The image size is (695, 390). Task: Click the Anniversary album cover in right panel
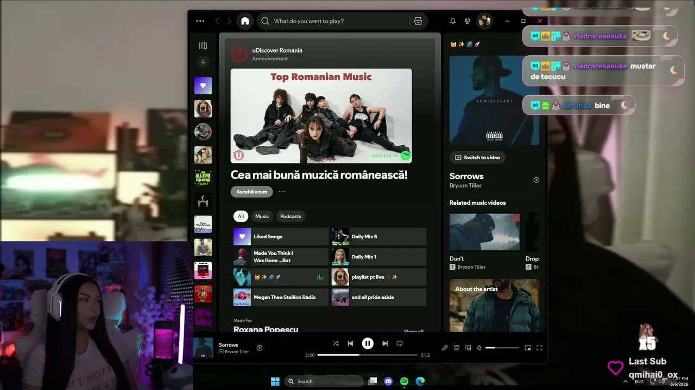(494, 100)
